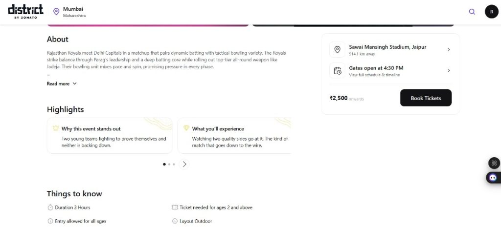Screen dimensions: 501x228
Task: Click the District by Zomato logo
Action: [x=25, y=11]
